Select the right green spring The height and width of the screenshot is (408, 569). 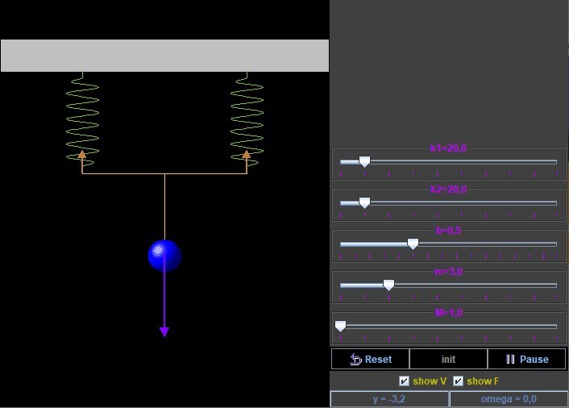pos(247,117)
